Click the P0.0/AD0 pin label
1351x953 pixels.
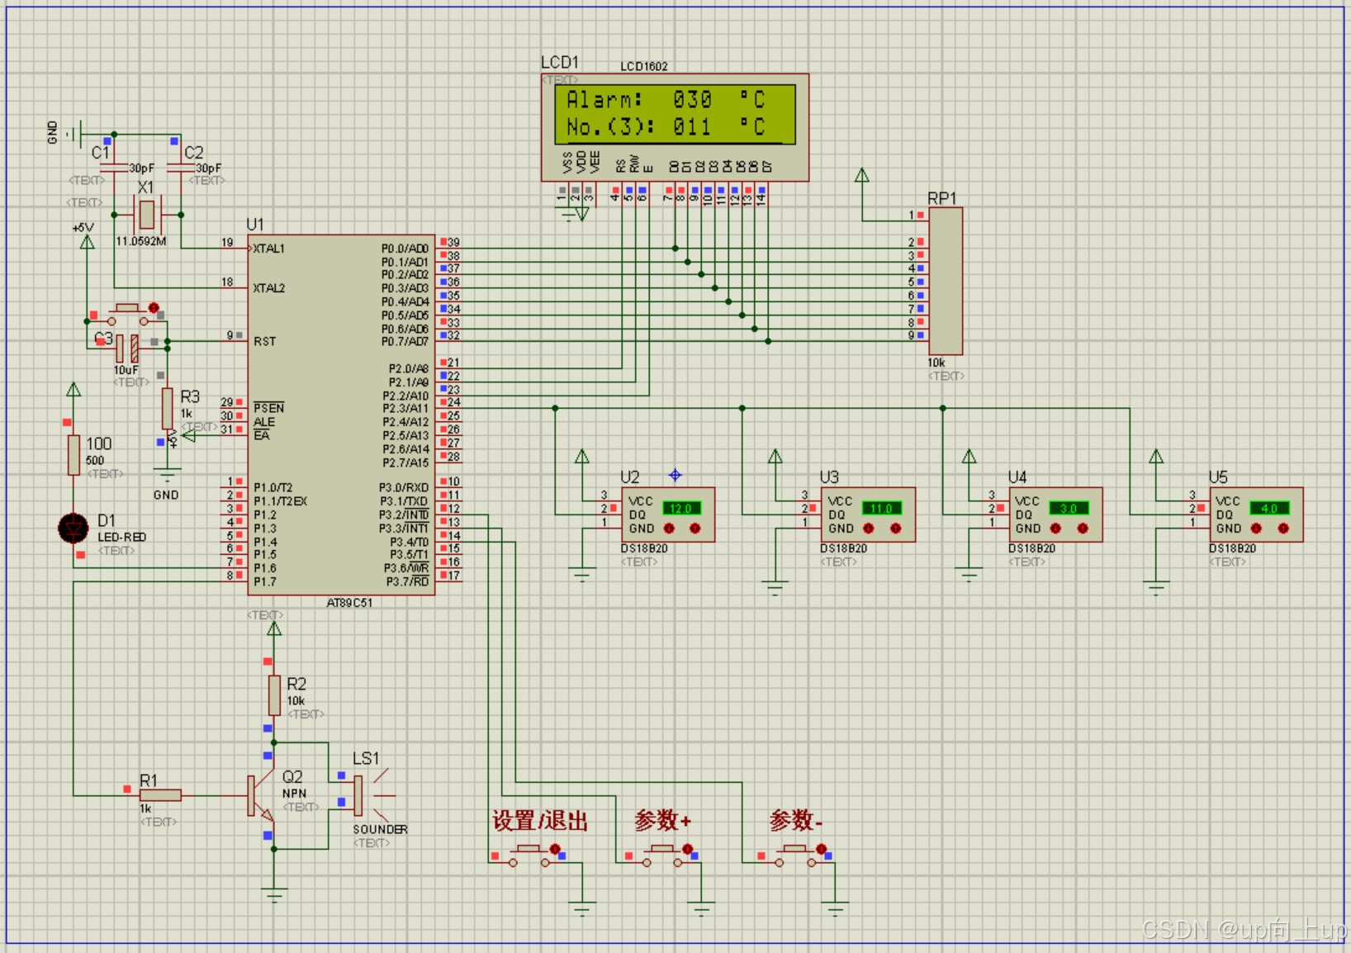coord(405,248)
